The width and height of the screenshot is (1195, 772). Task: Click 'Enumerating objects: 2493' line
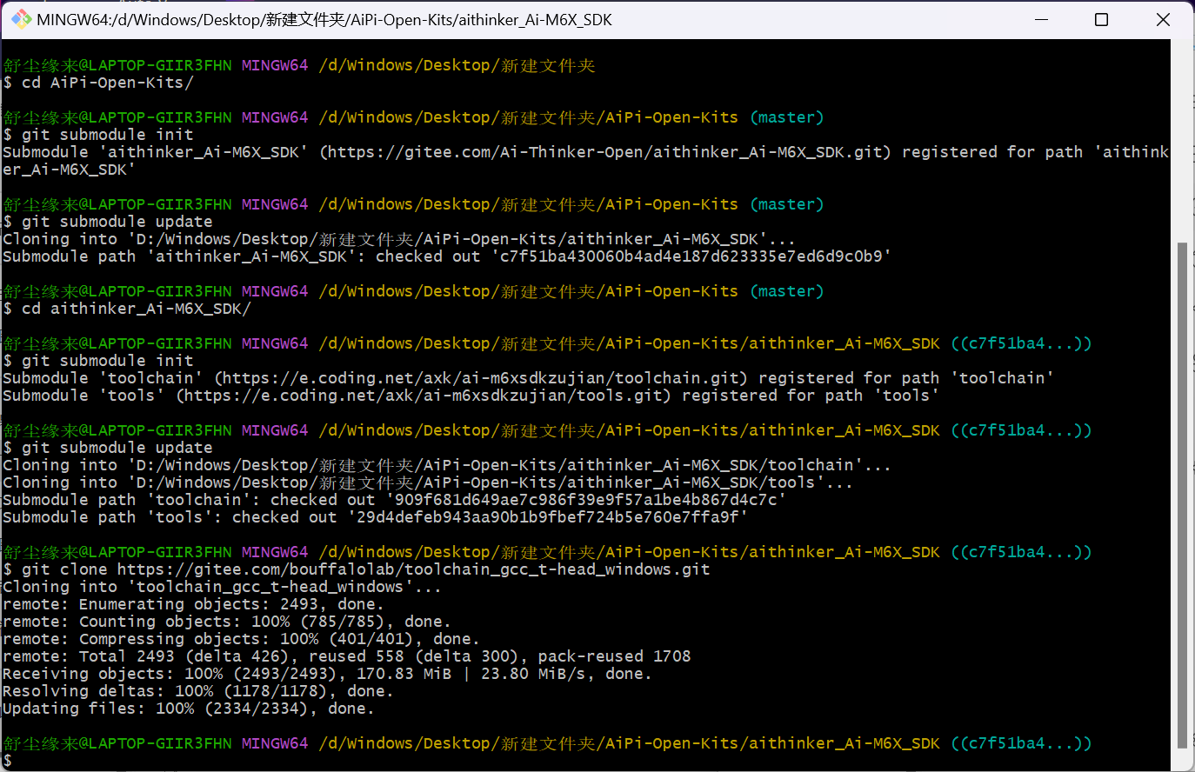point(193,604)
